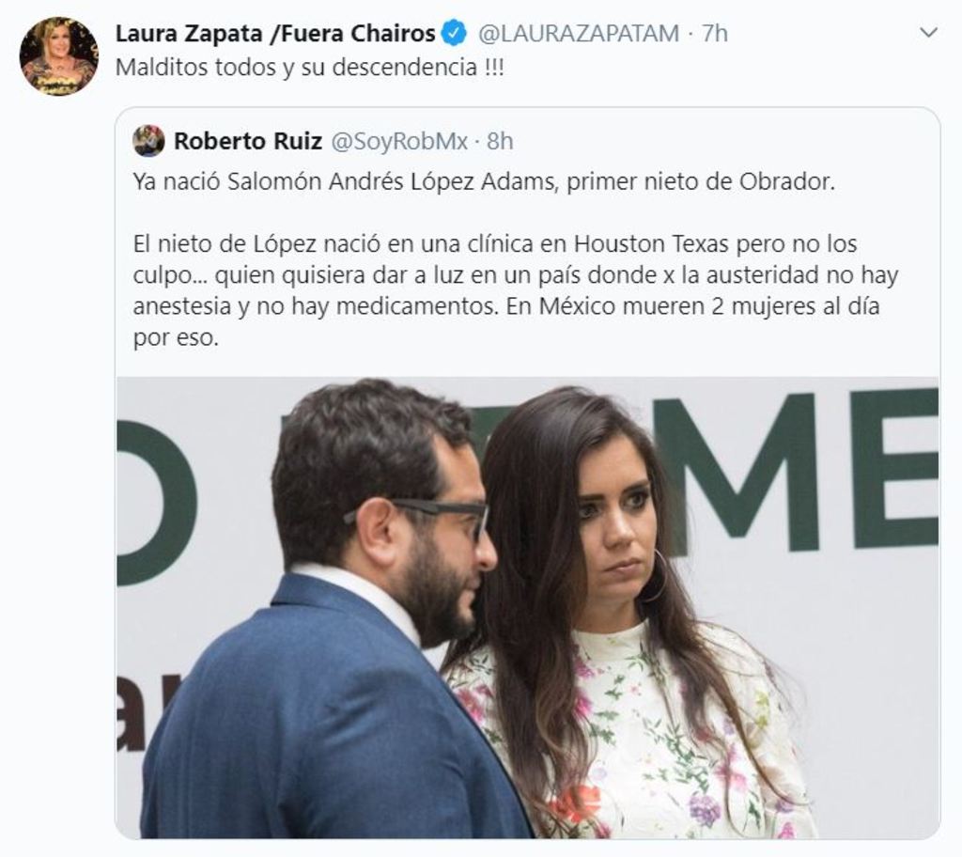The height and width of the screenshot is (857, 962).
Task: Expand the tweet options chevron
Action: pyautogui.click(x=929, y=33)
